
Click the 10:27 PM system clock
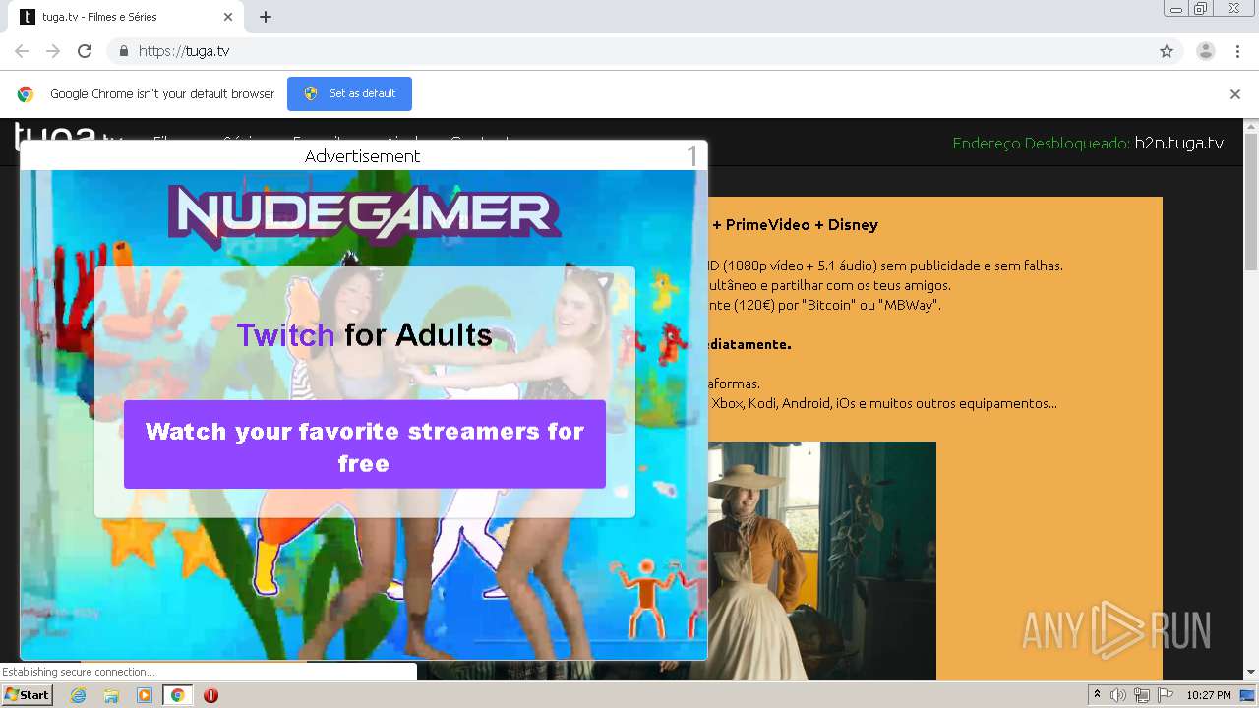1209,695
